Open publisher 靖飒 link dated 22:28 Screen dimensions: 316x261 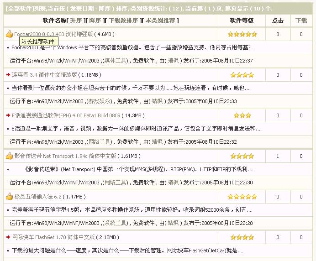point(174,223)
